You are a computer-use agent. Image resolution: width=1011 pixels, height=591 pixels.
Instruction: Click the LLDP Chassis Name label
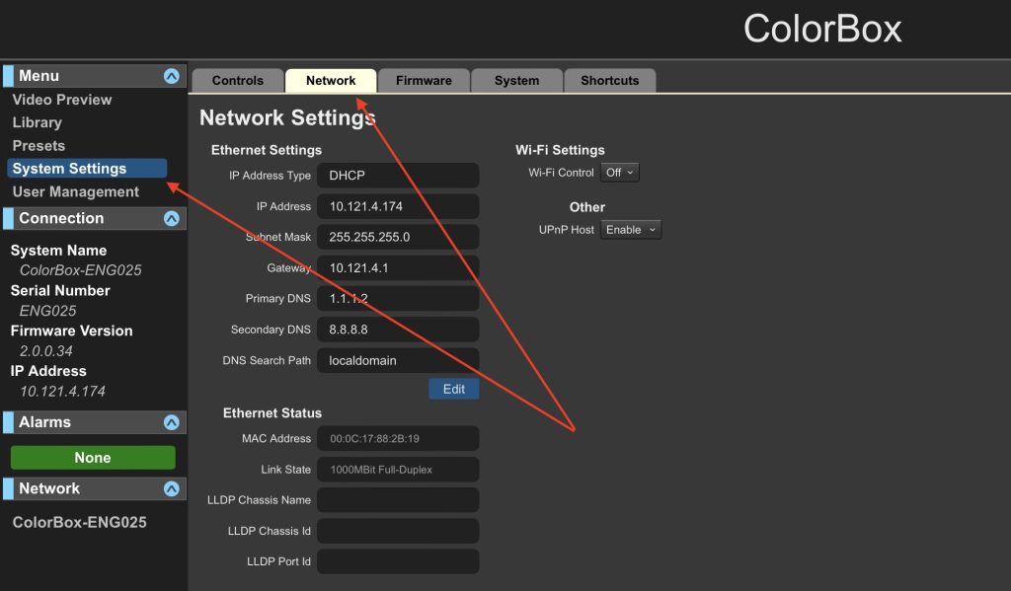click(259, 499)
